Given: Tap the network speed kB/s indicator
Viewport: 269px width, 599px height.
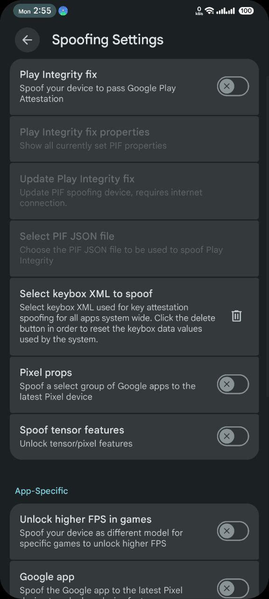Looking at the screenshot, I should [x=199, y=11].
